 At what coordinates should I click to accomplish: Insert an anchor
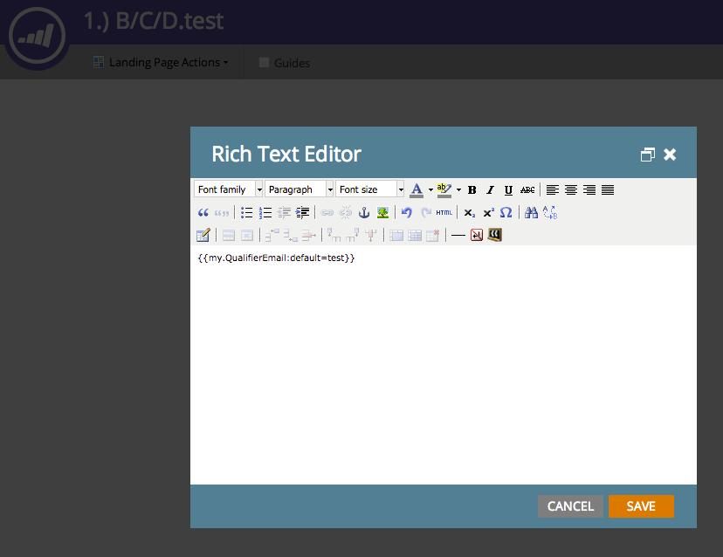click(364, 212)
